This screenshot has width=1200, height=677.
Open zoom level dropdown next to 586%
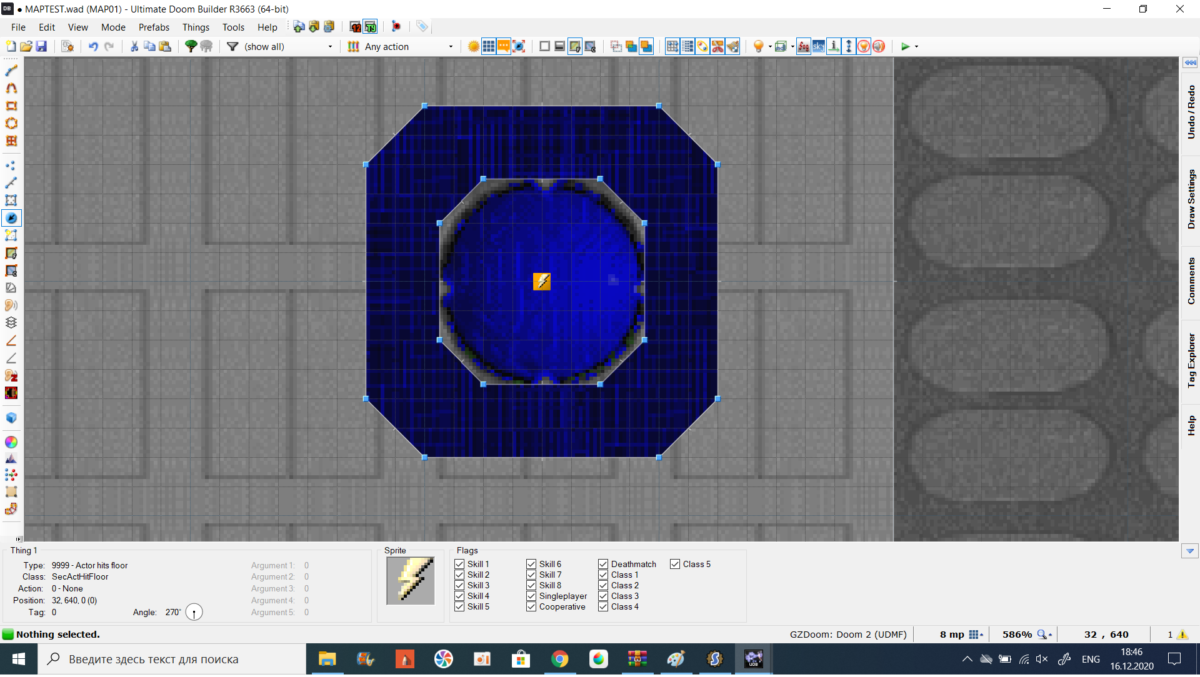1044,635
